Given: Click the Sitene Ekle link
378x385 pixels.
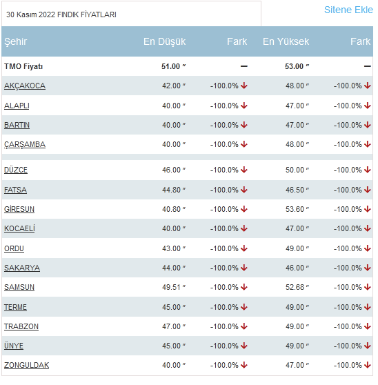Looking at the screenshot, I should pyautogui.click(x=348, y=10).
